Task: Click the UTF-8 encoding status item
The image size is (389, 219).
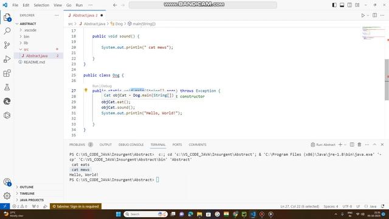Action: tap(347, 206)
